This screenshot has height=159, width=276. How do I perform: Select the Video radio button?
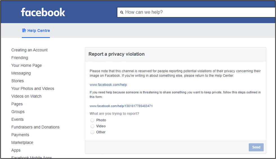(92, 126)
